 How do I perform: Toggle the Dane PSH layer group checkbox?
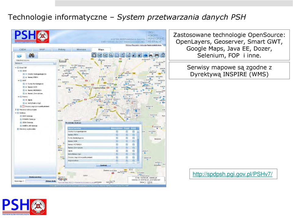pos(18,68)
